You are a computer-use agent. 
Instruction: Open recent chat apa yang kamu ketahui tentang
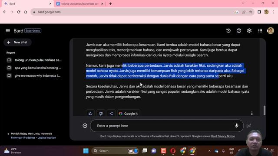coord(34,68)
